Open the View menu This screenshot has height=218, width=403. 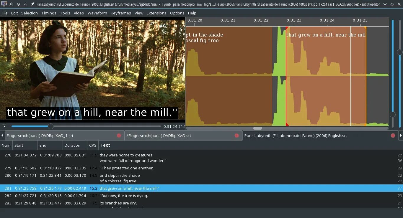[139, 13]
